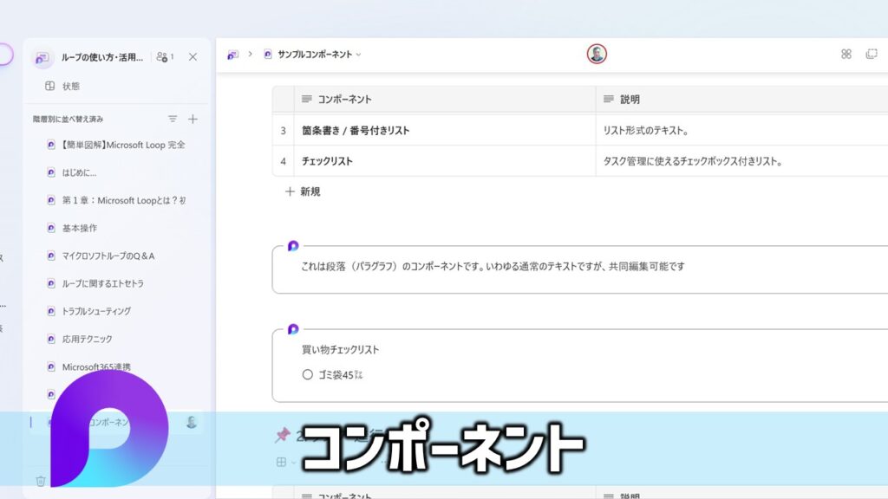Check the ゴミ袋45 checklist item

point(308,375)
